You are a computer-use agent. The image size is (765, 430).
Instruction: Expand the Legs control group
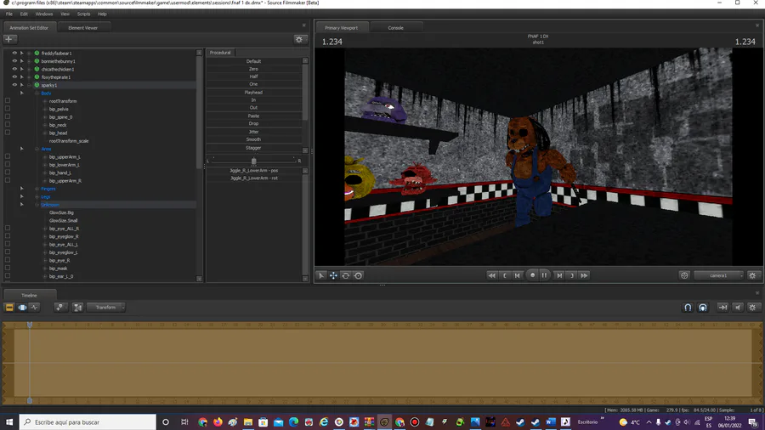click(37, 196)
